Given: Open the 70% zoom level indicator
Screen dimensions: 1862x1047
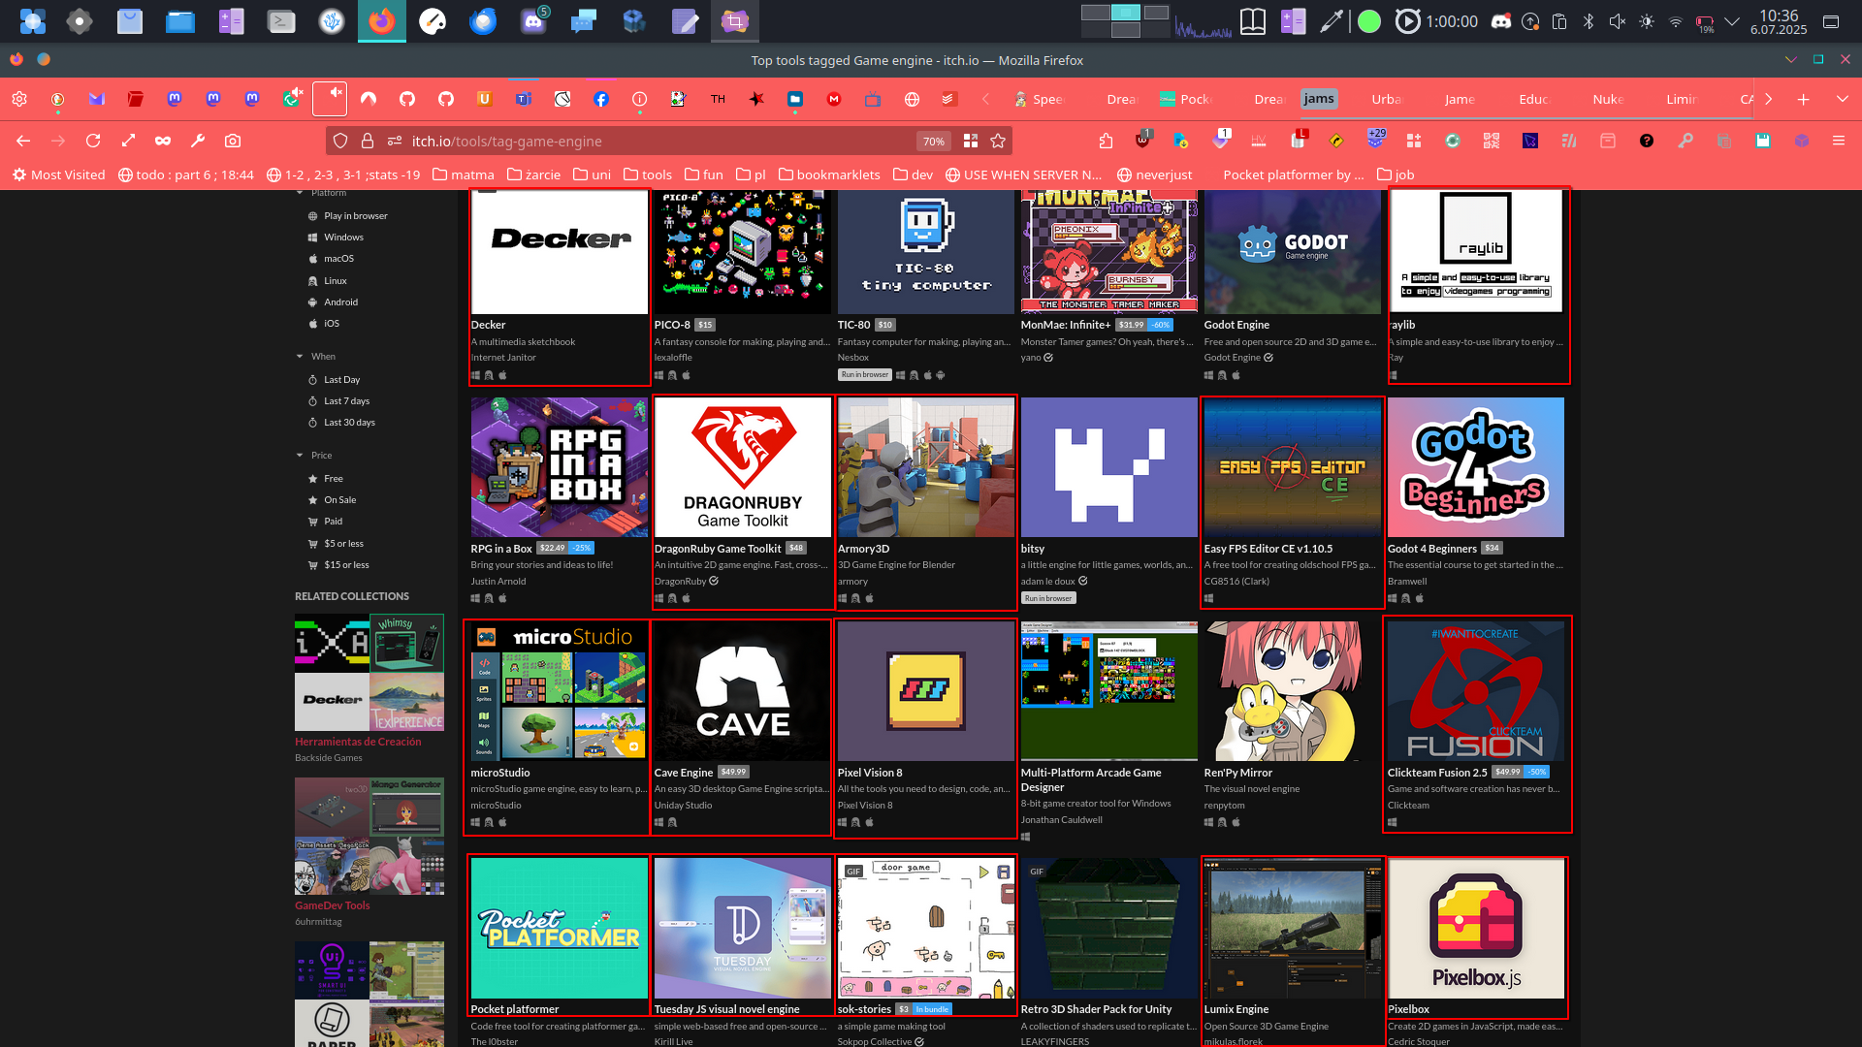Looking at the screenshot, I should [933, 142].
